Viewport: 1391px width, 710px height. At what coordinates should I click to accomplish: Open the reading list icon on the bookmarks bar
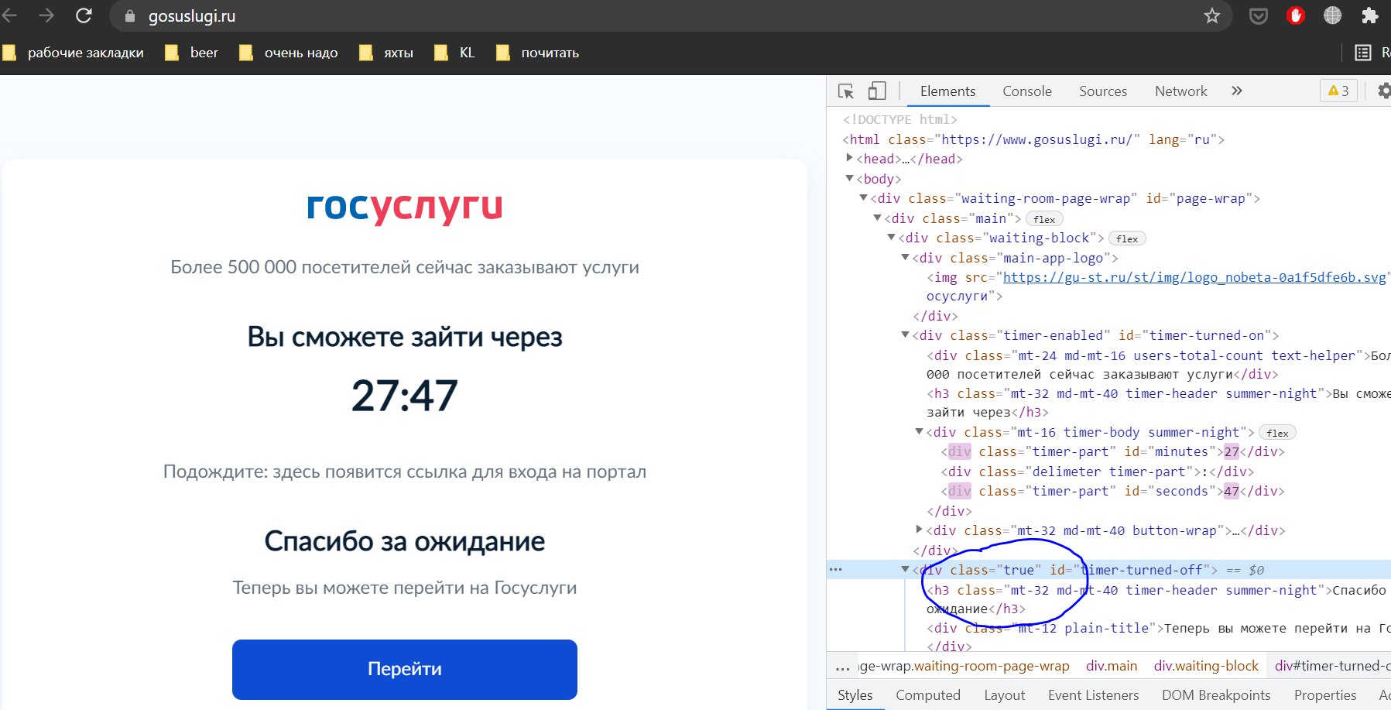(1363, 53)
